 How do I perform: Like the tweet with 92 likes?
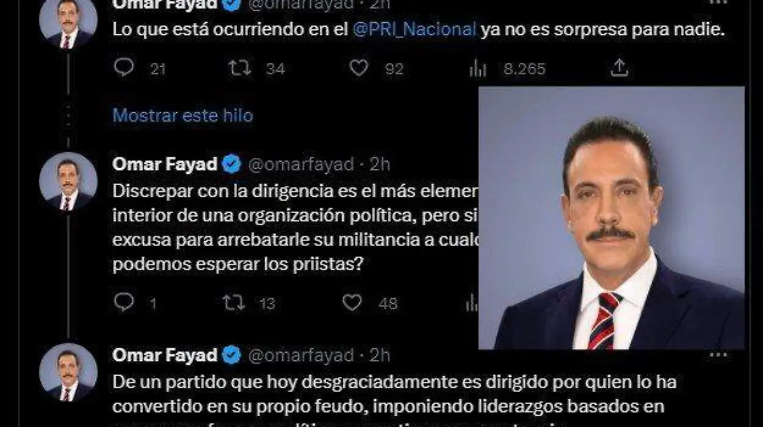click(359, 68)
